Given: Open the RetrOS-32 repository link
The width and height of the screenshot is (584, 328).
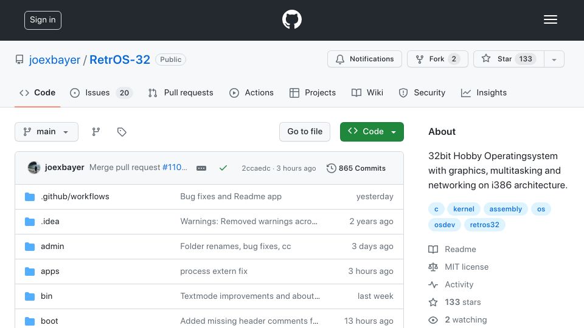Looking at the screenshot, I should (120, 60).
